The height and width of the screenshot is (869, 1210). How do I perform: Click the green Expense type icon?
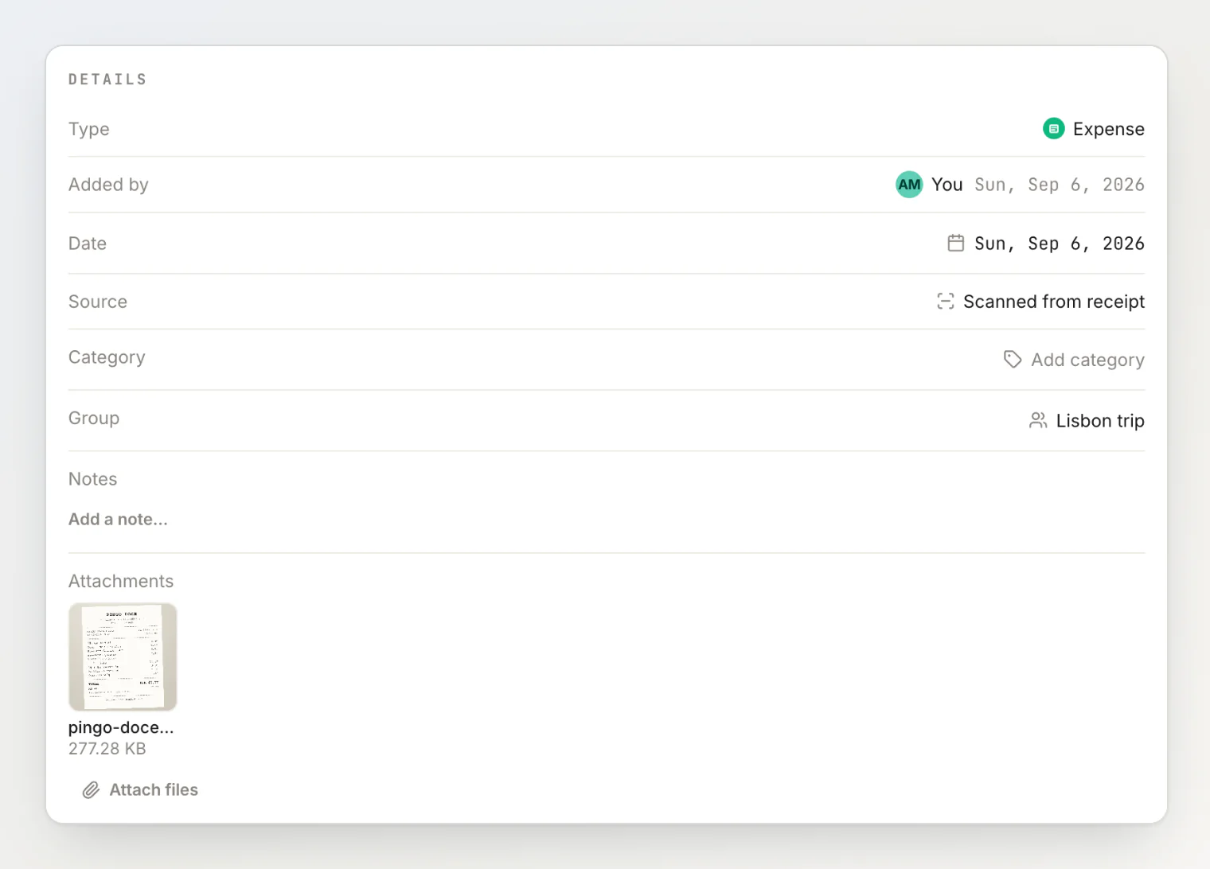pos(1053,128)
